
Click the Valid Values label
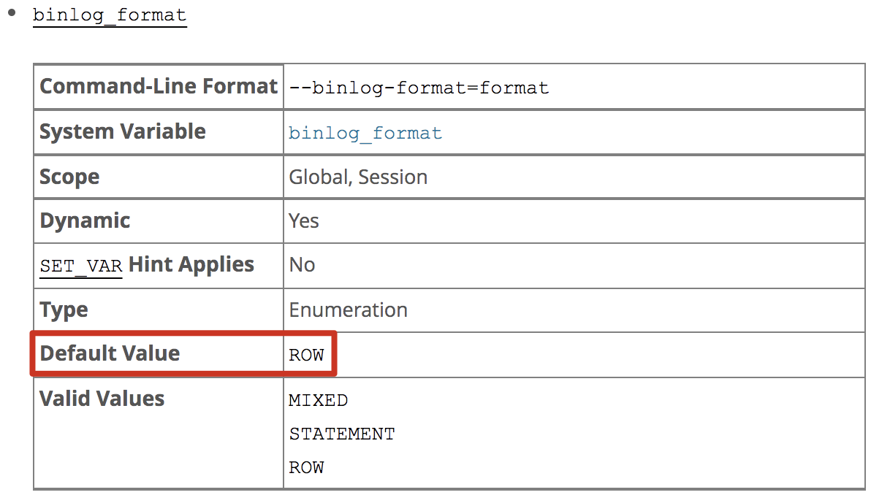102,399
